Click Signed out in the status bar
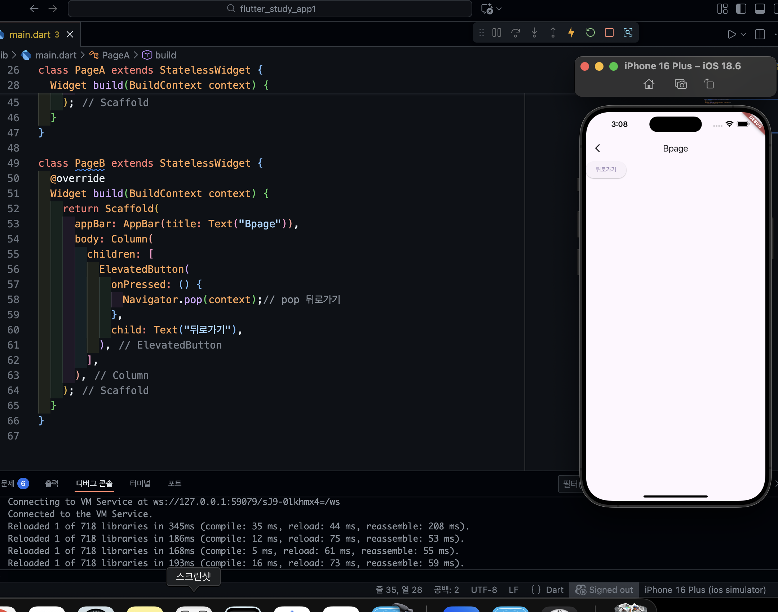Image resolution: width=778 pixels, height=612 pixels. 604,590
